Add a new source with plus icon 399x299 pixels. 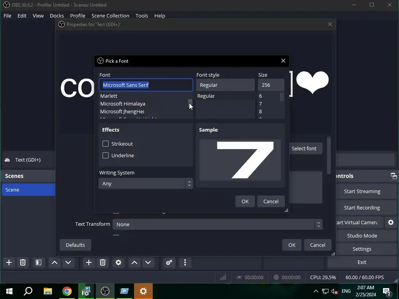click(89, 262)
